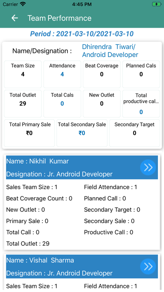Open the Team Size card
The height and width of the screenshot is (292, 164).
click(23, 74)
